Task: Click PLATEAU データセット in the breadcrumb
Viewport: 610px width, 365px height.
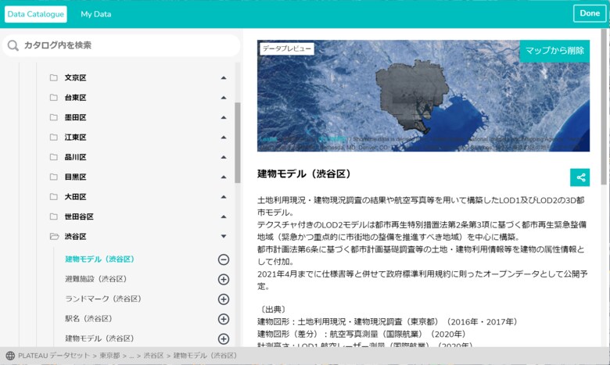Action: tap(54, 356)
